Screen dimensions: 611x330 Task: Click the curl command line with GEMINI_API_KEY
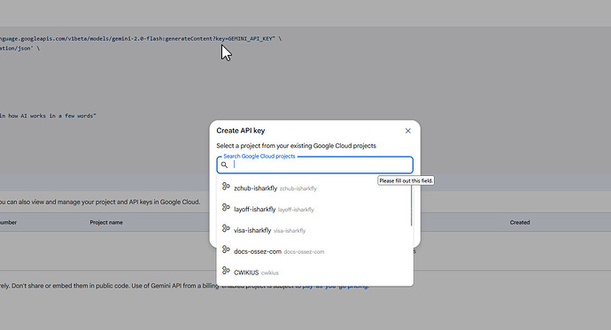(141, 39)
